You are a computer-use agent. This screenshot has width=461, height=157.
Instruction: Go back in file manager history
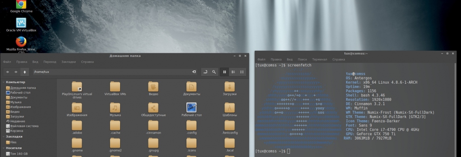[8, 72]
